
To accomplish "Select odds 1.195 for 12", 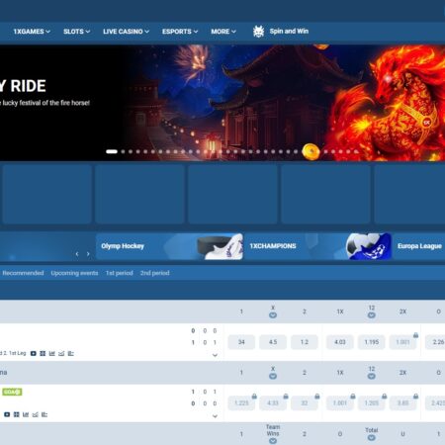I will click(372, 342).
